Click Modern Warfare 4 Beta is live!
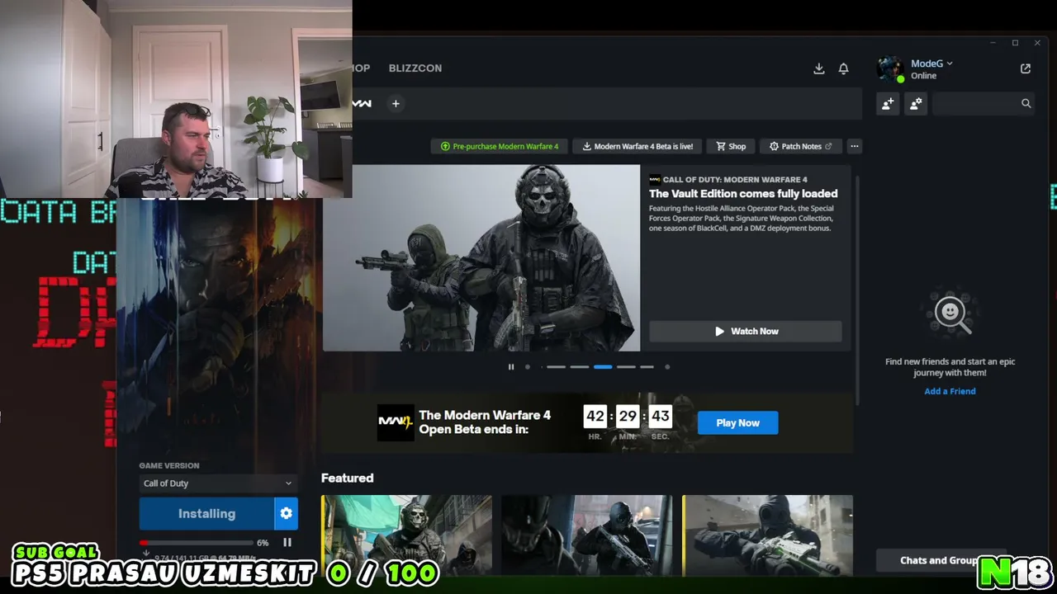1057x594 pixels. (x=637, y=146)
